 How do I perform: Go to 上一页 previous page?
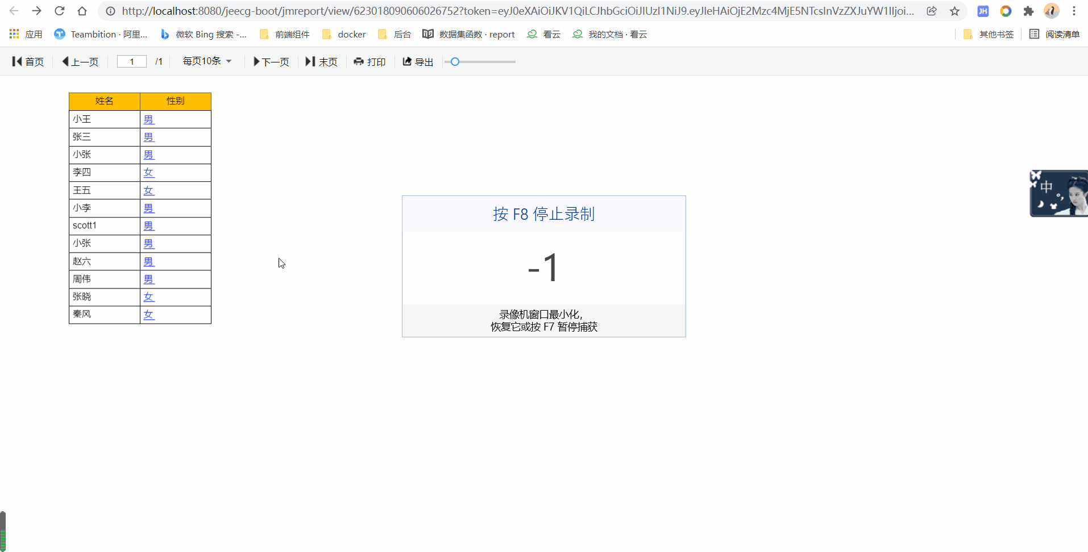80,61
